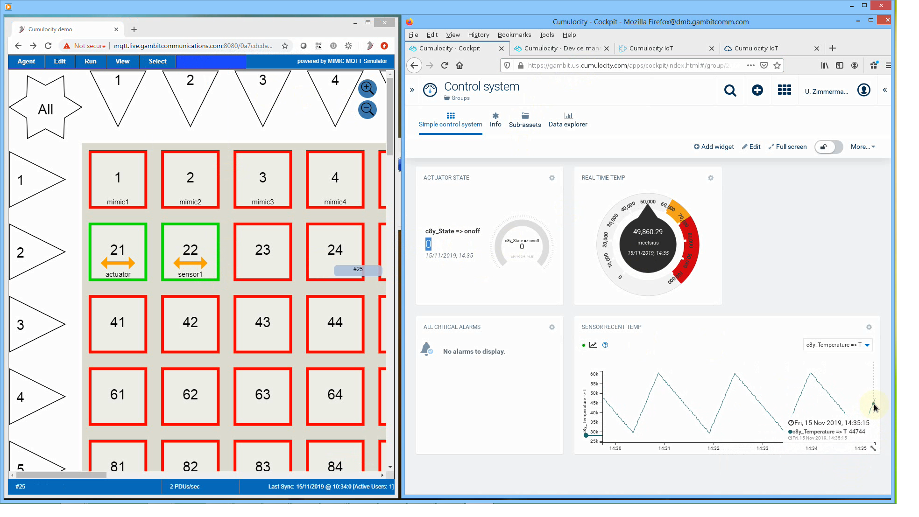919x517 pixels.
Task: Open All Critical Alarms widget settings gear
Action: pos(552,327)
